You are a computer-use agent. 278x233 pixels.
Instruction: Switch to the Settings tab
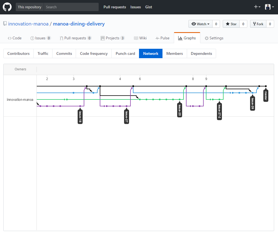(x=214, y=38)
